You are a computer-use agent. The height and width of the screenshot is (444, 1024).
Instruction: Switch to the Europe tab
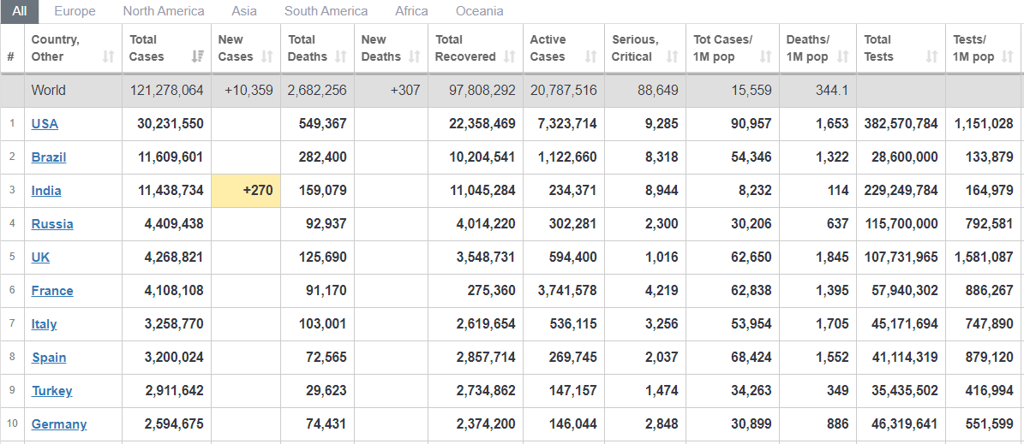coord(75,11)
